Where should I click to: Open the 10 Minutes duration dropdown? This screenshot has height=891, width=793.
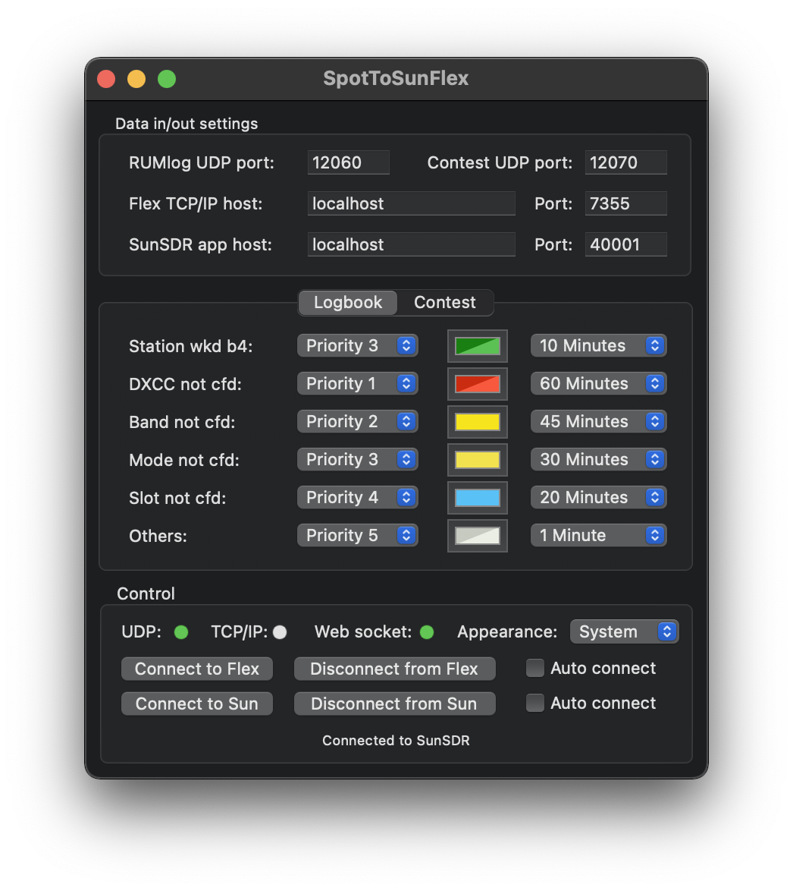[598, 345]
